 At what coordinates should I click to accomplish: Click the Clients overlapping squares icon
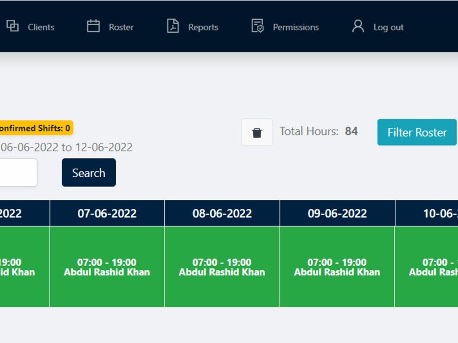click(12, 26)
